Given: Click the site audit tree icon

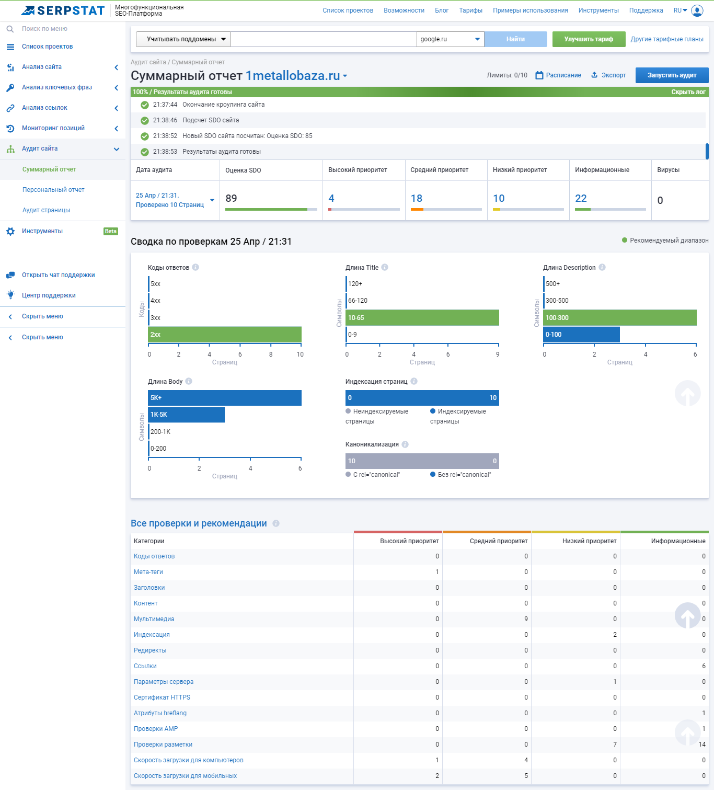Looking at the screenshot, I should tap(10, 149).
